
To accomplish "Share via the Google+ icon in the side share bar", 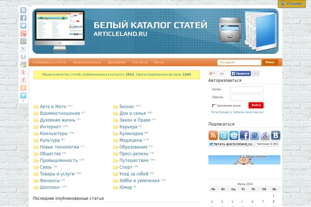I will (23, 33).
